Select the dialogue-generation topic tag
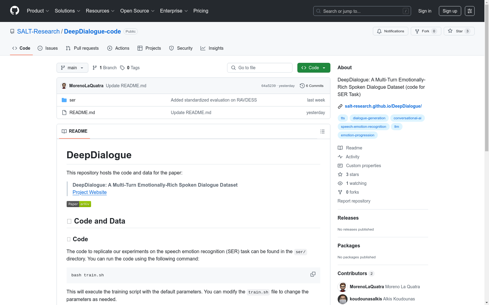The image size is (489, 305). [x=369, y=118]
